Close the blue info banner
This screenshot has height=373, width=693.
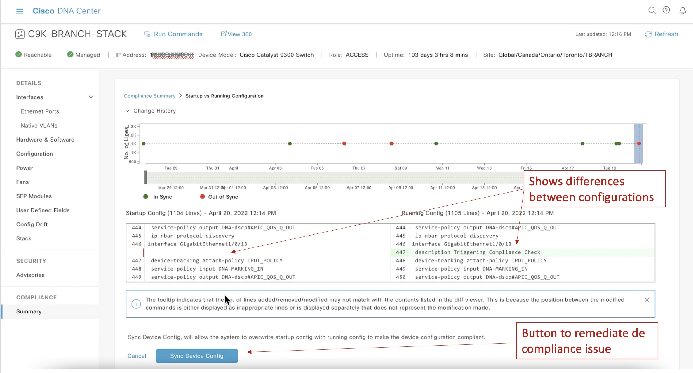tap(647, 300)
